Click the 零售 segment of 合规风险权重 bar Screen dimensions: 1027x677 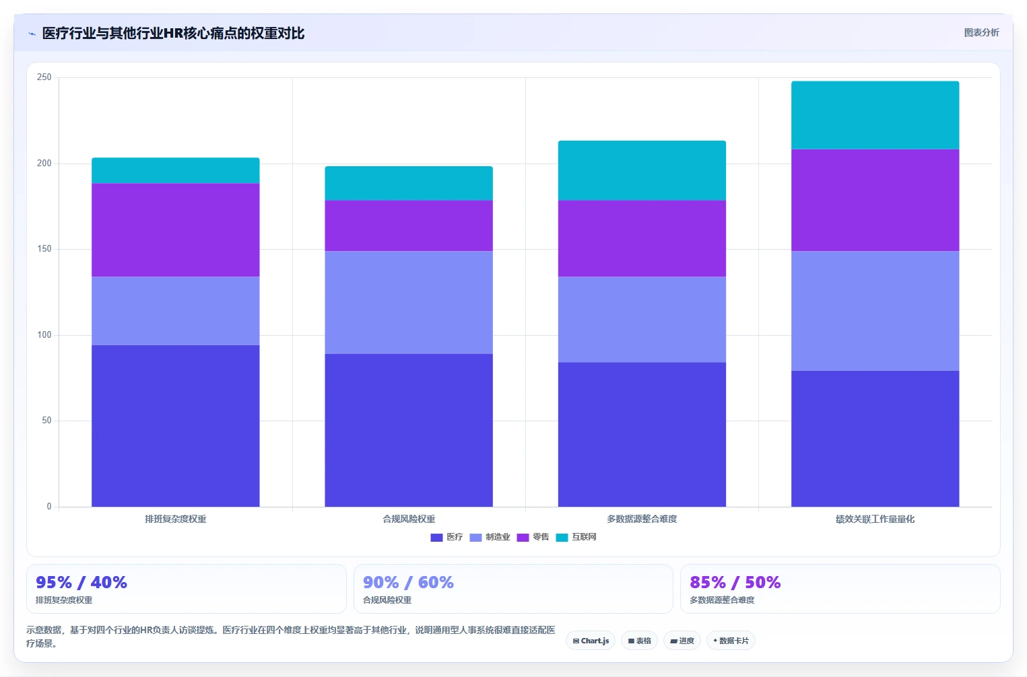pos(409,225)
